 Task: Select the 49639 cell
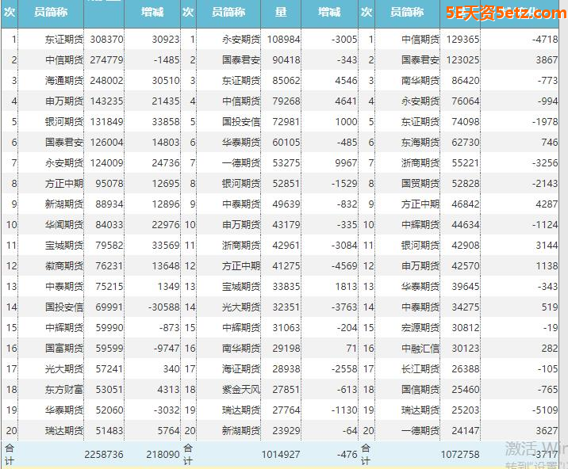click(x=286, y=204)
